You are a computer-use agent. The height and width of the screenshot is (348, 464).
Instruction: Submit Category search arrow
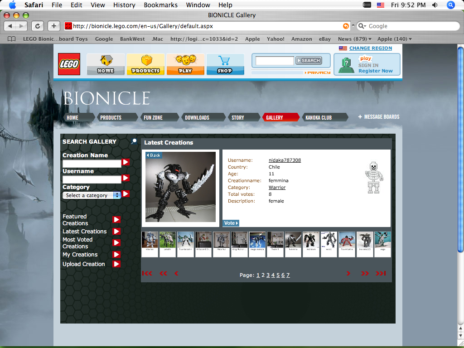[x=126, y=194]
